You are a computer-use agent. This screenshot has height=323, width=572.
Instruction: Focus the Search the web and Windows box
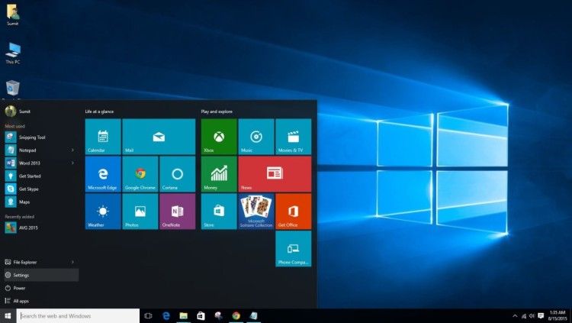click(78, 315)
